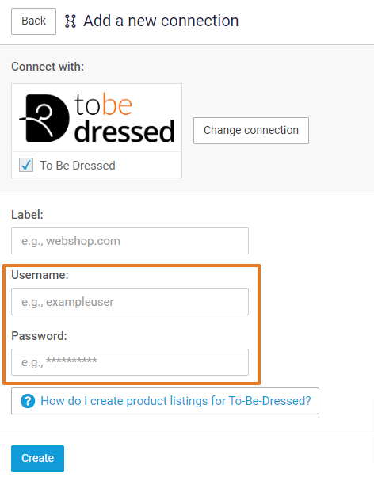374x481 pixels.
Task: Click the "Label:" field caption
Action: [27, 215]
